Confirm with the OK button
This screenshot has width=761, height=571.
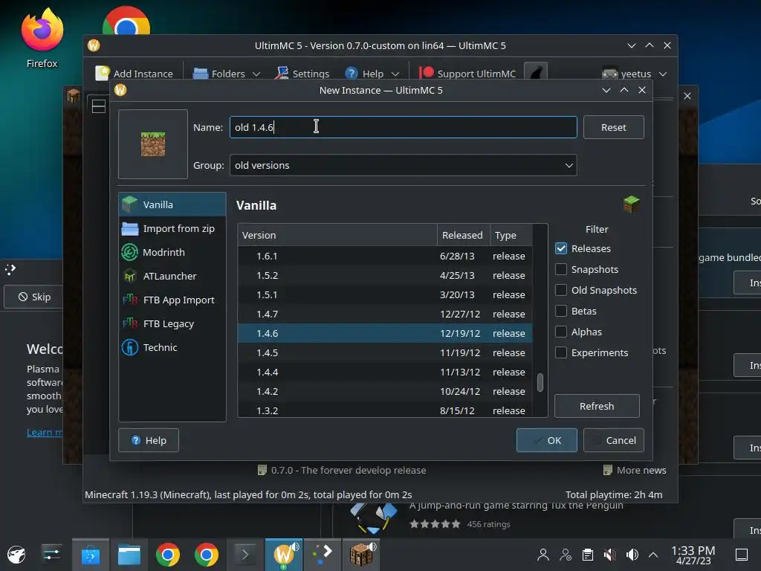[x=546, y=440]
